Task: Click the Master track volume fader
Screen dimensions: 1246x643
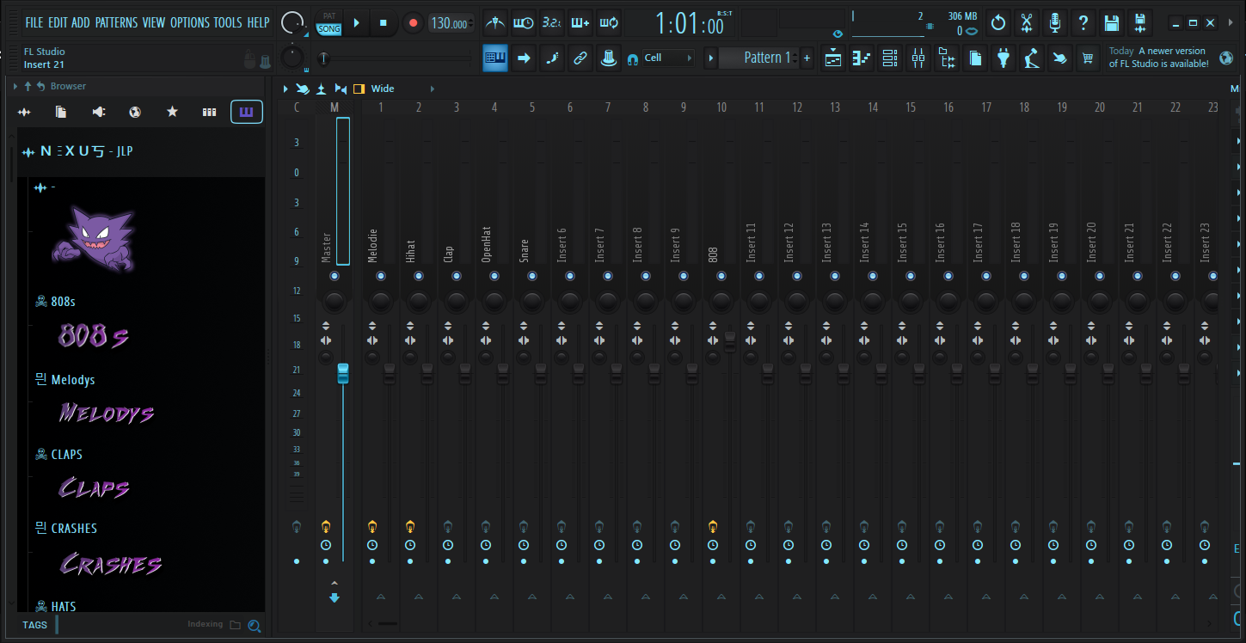Action: point(342,371)
